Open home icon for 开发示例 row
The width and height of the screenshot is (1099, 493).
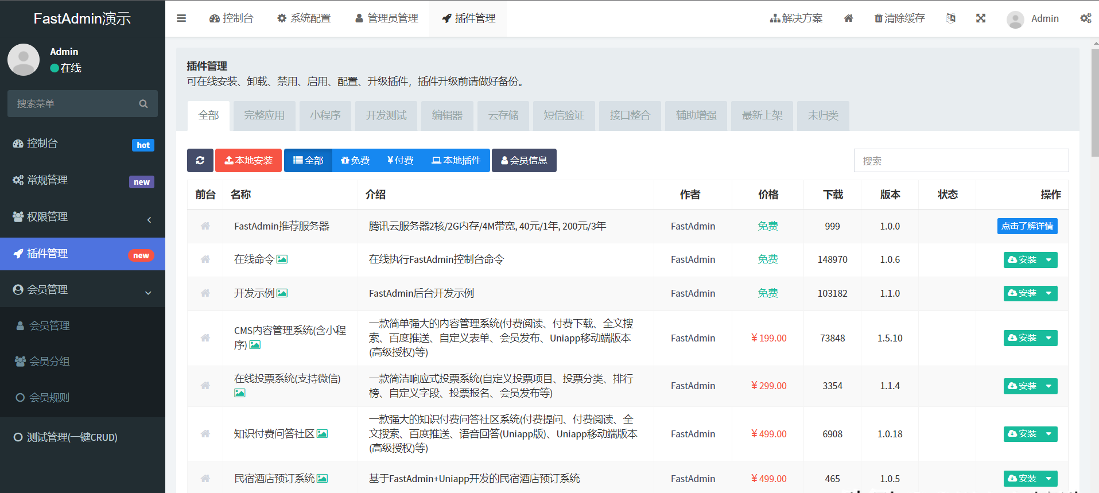205,293
